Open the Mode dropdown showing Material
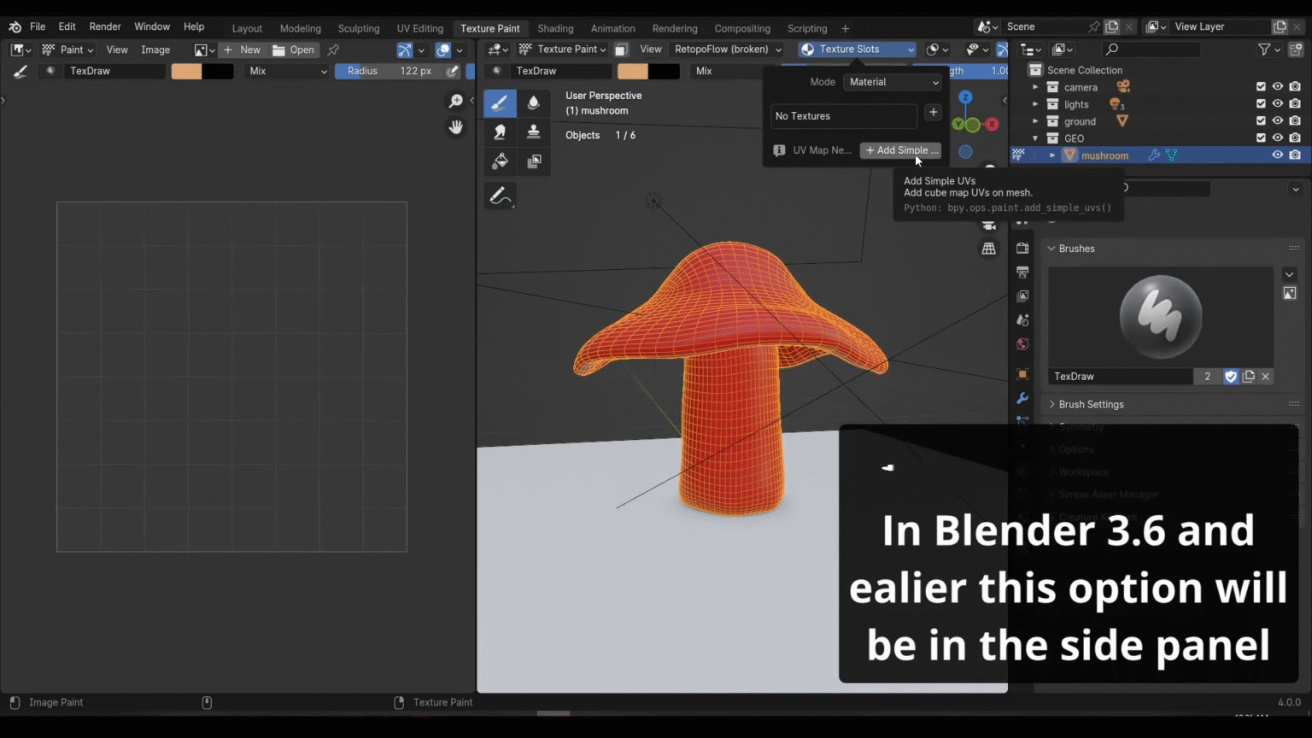The image size is (1312, 738). point(892,81)
